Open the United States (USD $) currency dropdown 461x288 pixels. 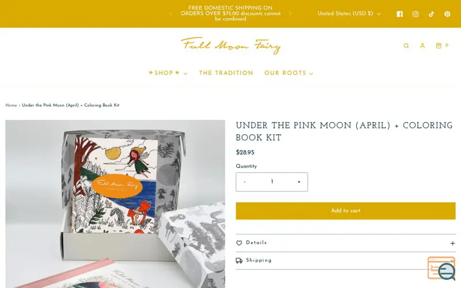[x=349, y=13]
